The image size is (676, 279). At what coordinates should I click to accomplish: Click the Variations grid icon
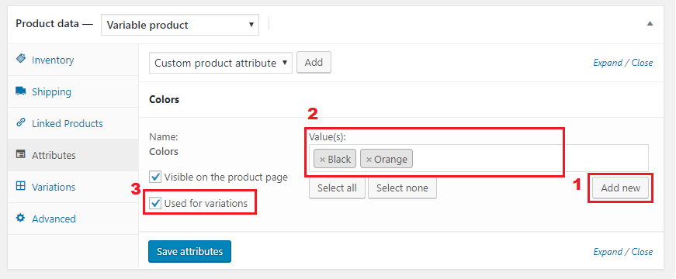[x=21, y=186]
